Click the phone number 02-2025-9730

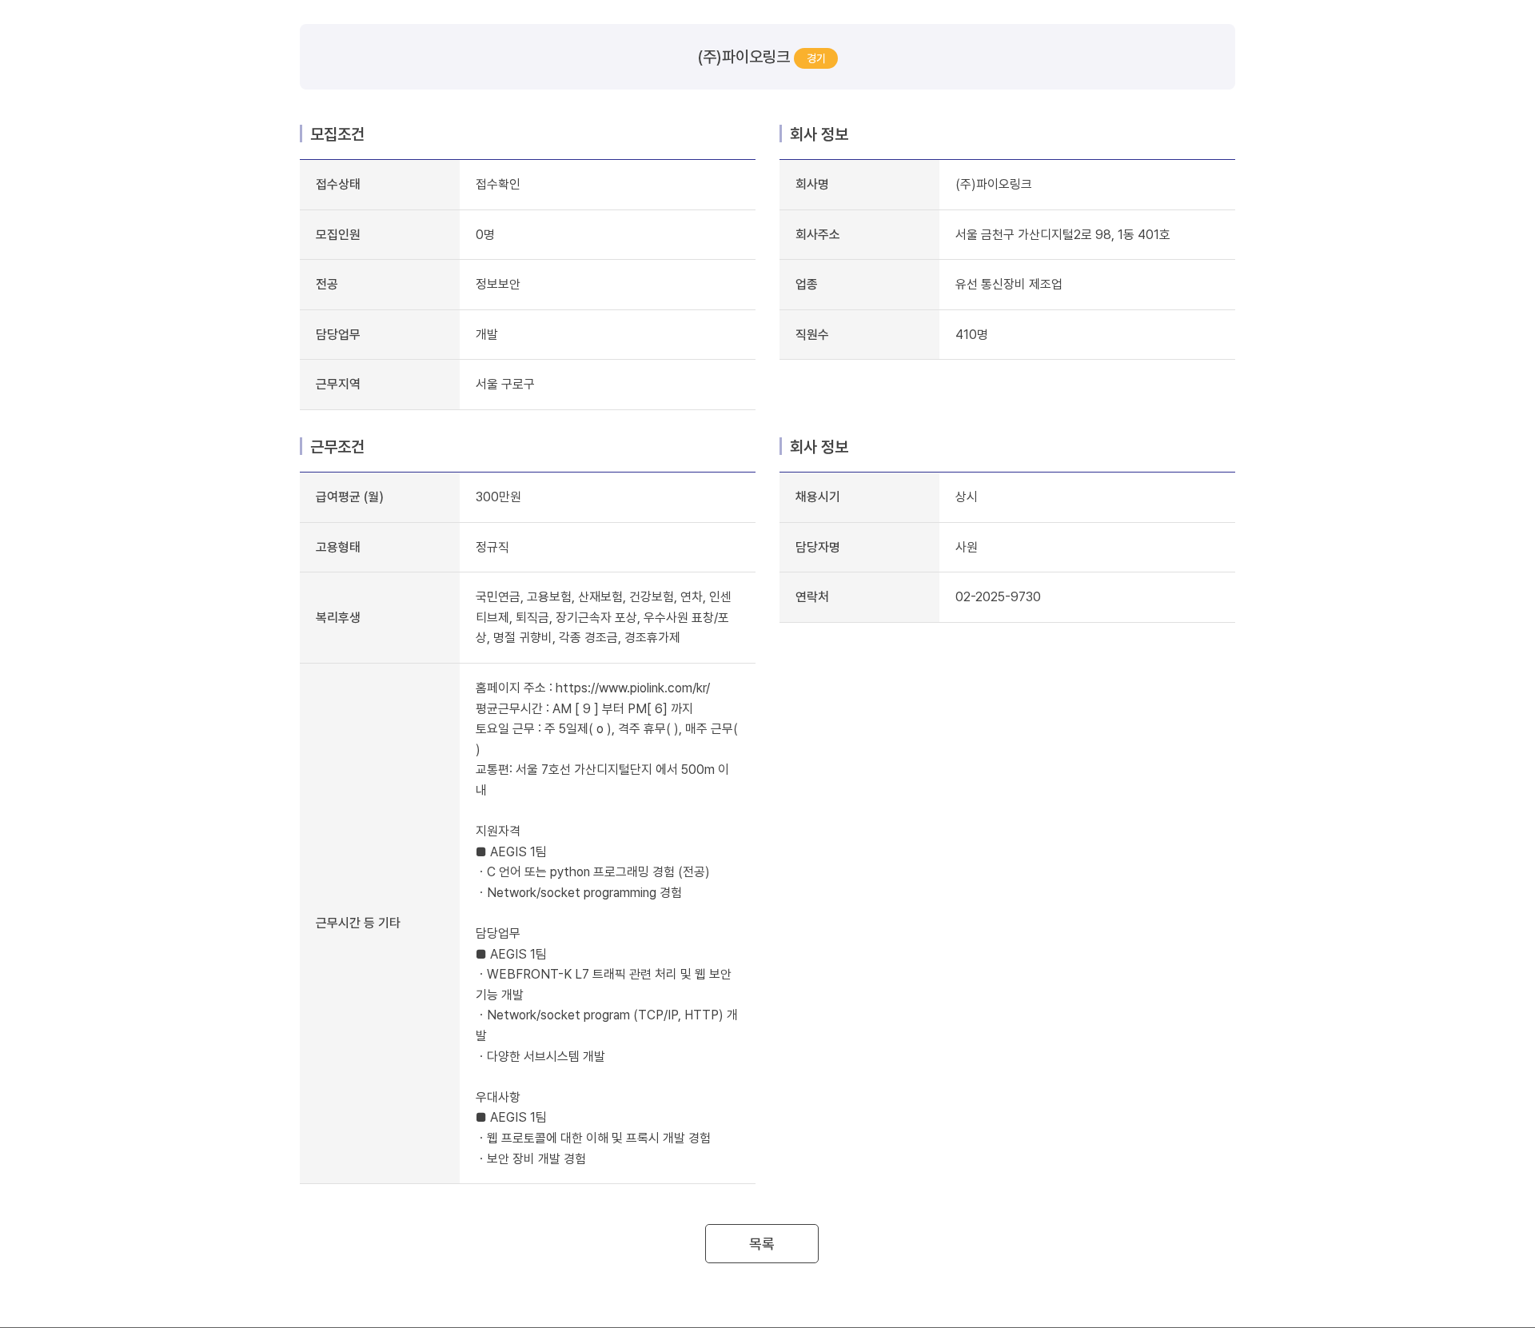(x=998, y=596)
